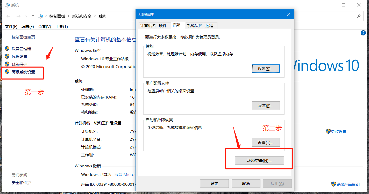Click the shield icon beside 高级系统设置

(x=7, y=72)
